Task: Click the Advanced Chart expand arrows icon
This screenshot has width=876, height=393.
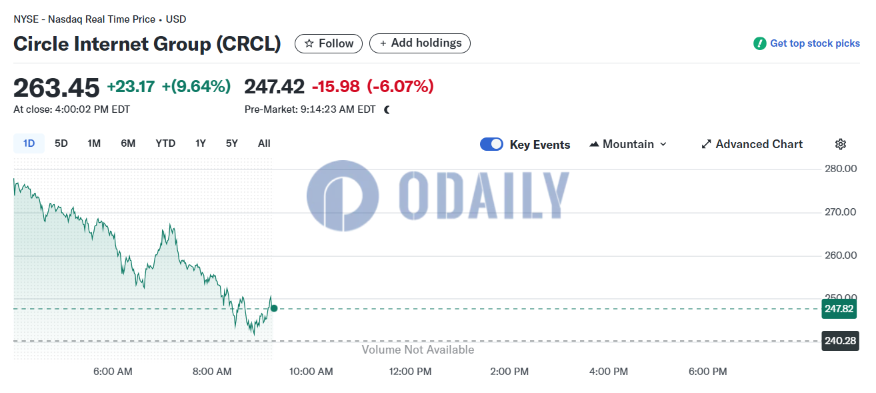Action: [706, 144]
